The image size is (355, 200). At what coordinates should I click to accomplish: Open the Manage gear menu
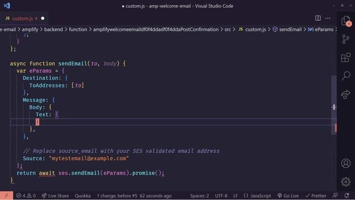pos(346,182)
